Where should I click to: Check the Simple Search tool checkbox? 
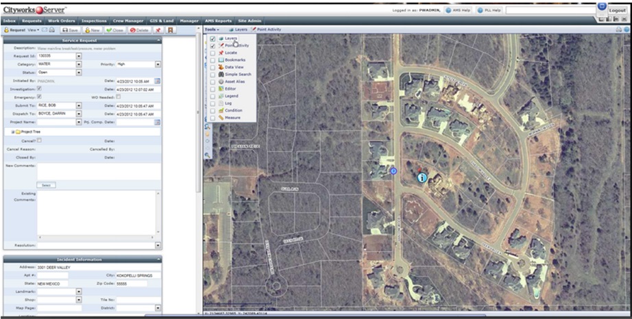click(x=212, y=75)
